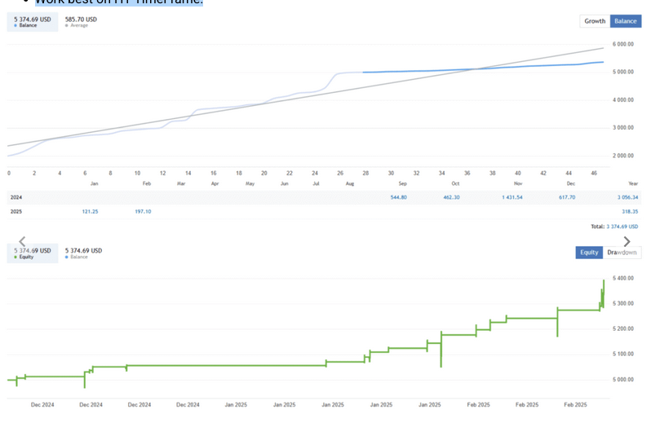Toggle the 585.70 USD Average legend
The width and height of the screenshot is (651, 427).
coord(81,22)
